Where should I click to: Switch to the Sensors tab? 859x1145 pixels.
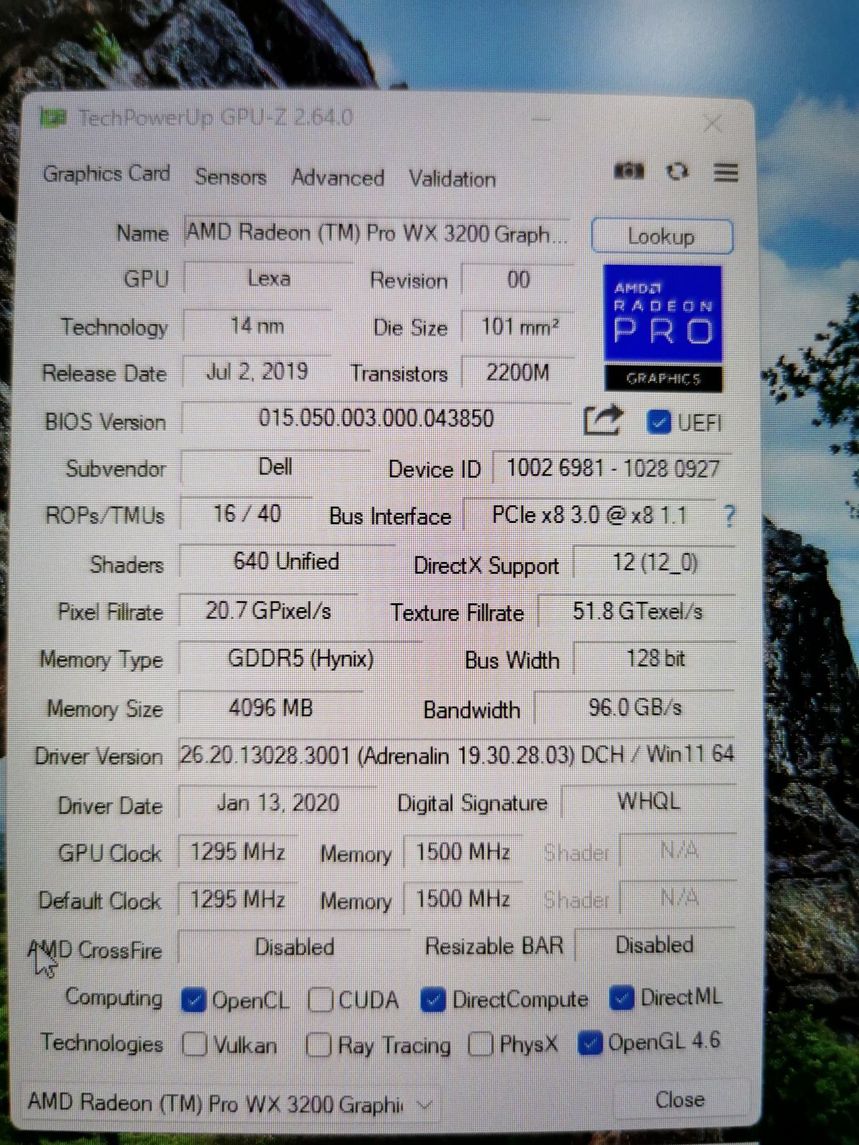coord(230,177)
